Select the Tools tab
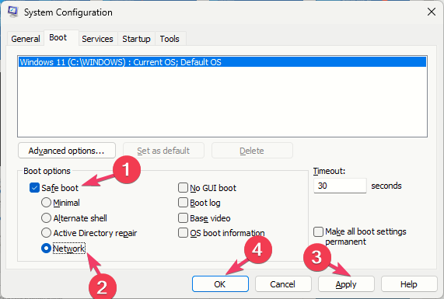 [x=170, y=39]
